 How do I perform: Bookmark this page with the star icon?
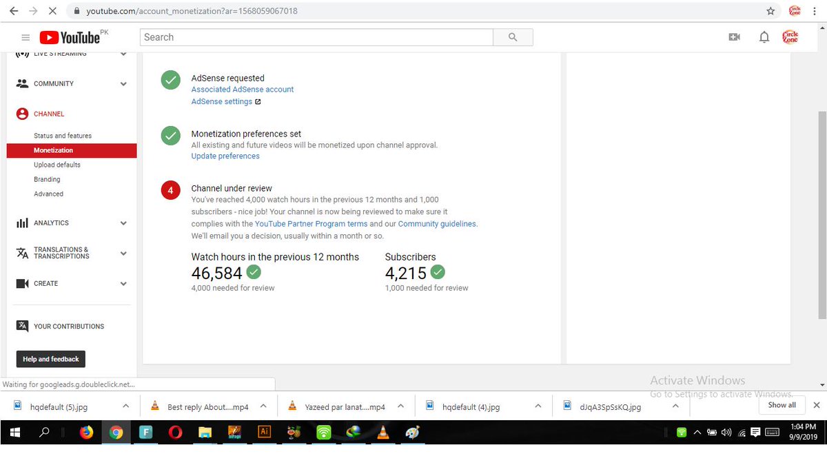pos(770,11)
